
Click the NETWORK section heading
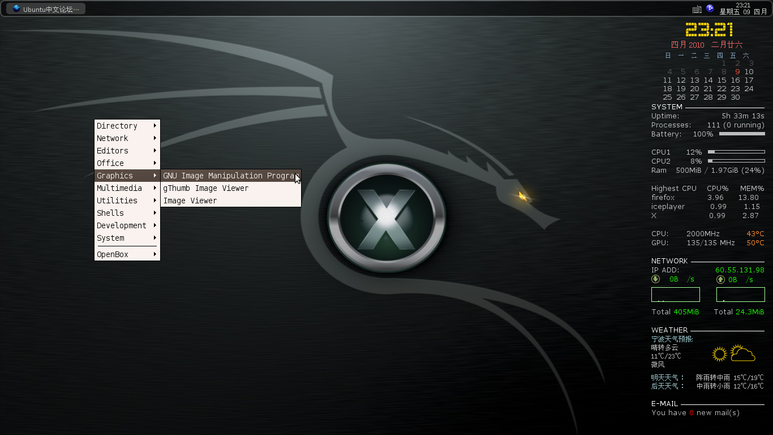tap(669, 261)
